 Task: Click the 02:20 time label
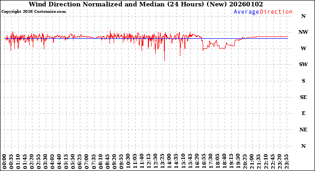(x=32, y=161)
